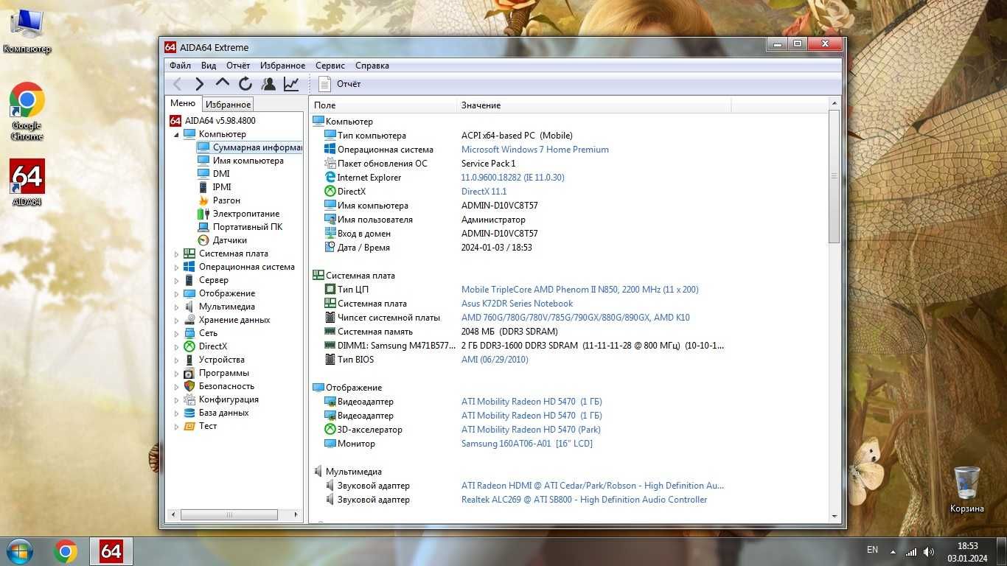
Task: Click the Датчики sensor icon
Action: pyautogui.click(x=203, y=240)
